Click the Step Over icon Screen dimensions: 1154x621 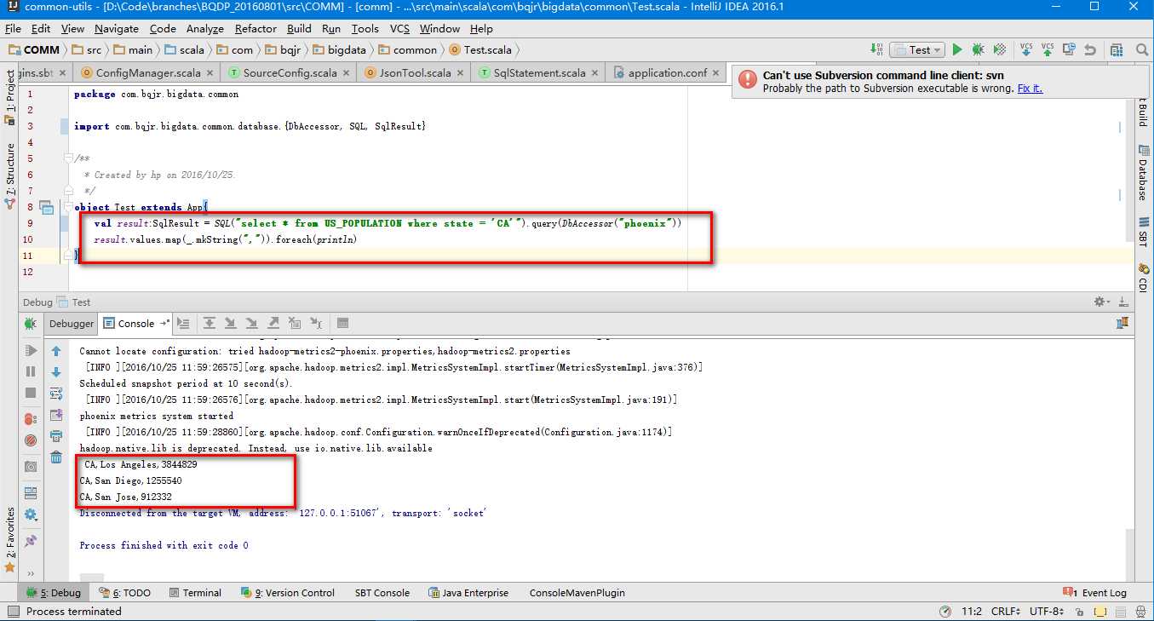coord(210,324)
